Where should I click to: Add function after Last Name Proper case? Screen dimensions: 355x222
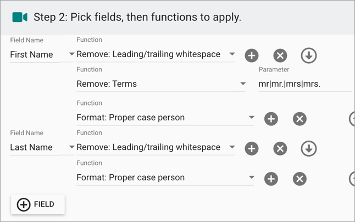tap(271, 179)
